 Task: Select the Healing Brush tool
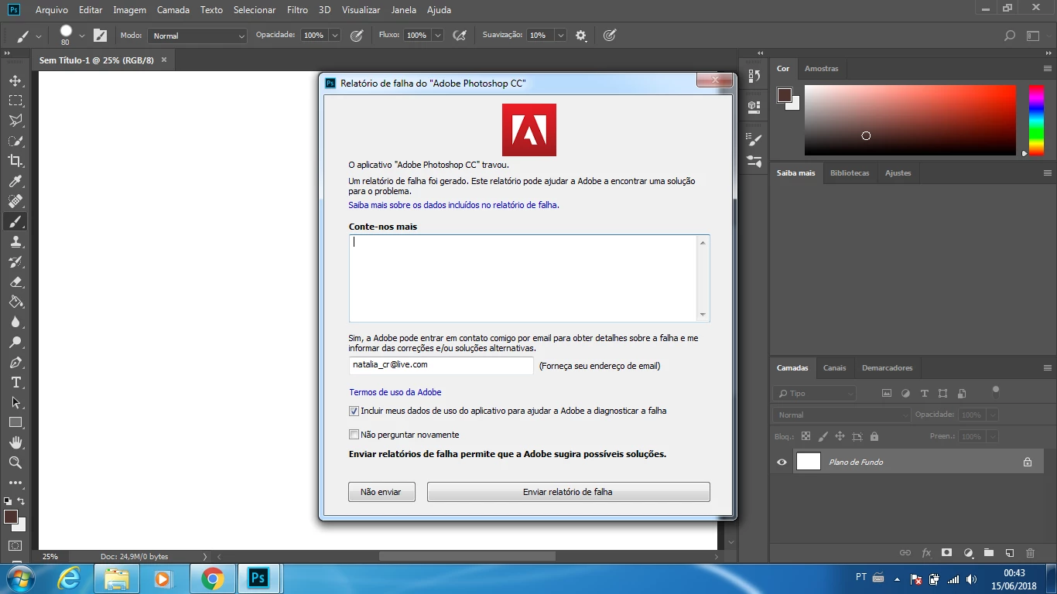[15, 201]
